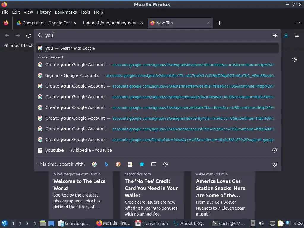
Task: Click the Import bookmarks button
Action: coord(19,45)
